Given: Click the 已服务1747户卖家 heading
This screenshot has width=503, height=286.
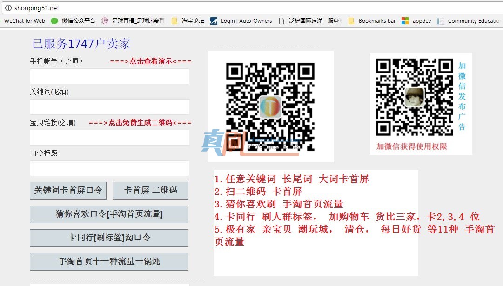Looking at the screenshot, I should point(81,44).
